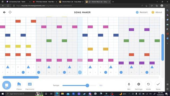Restart the song
Screen dimensions: 170x96
[x=142, y=12]
